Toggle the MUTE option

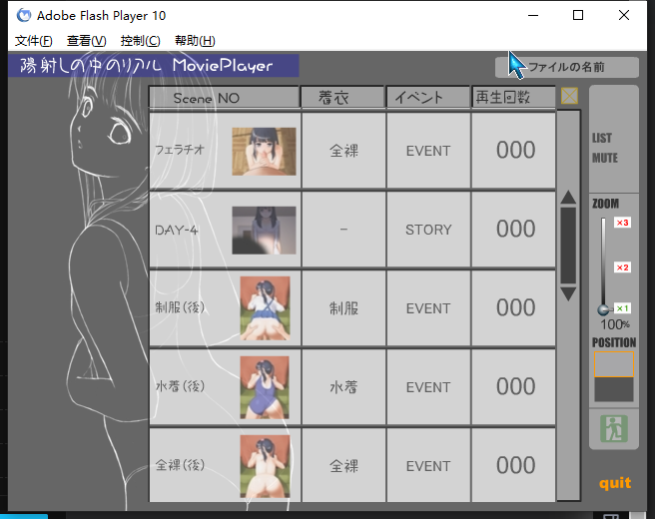604,158
